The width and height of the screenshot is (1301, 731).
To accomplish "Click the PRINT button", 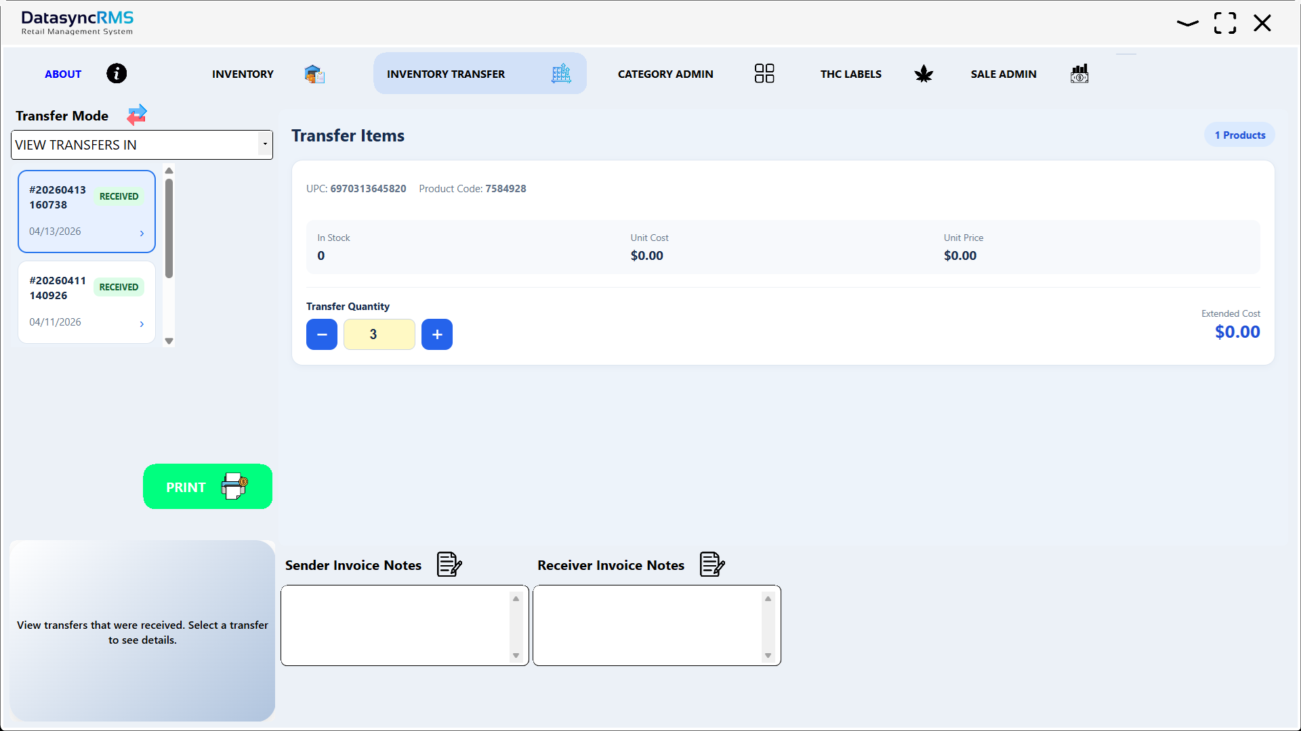I will pyautogui.click(x=207, y=486).
